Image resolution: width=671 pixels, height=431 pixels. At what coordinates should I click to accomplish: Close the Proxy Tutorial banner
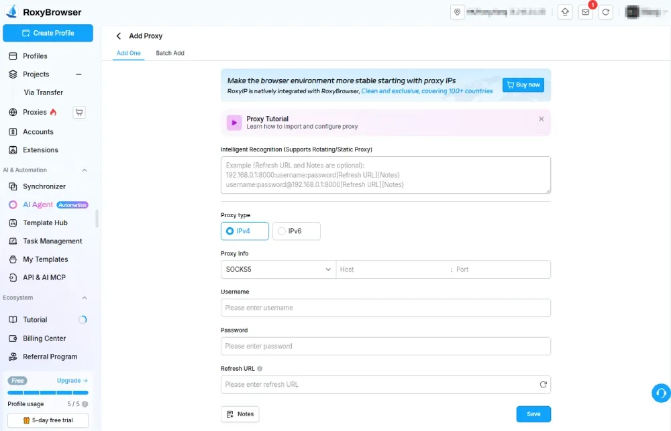coord(541,119)
